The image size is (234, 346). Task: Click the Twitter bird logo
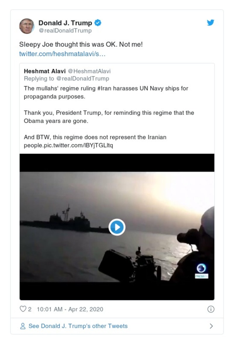[211, 23]
